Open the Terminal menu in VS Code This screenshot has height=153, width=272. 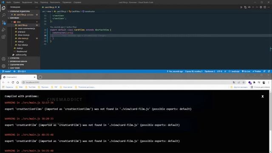(67, 3)
